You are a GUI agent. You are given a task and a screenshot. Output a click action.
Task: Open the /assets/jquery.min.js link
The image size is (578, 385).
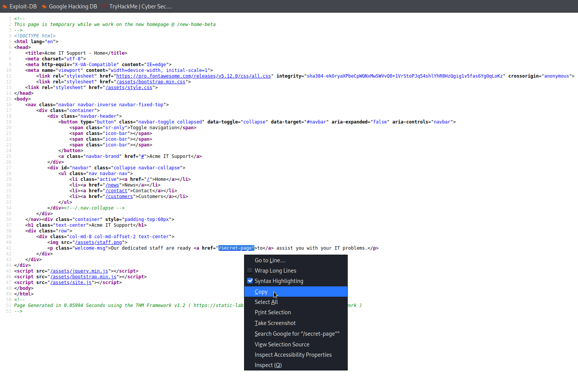79,271
